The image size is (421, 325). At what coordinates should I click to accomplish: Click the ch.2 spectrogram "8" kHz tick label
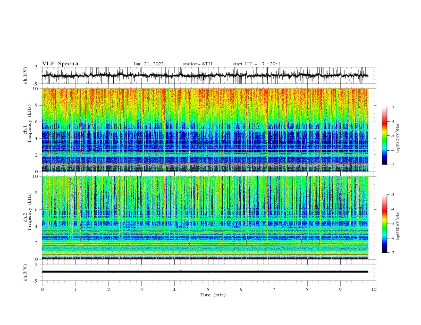pos(37,193)
